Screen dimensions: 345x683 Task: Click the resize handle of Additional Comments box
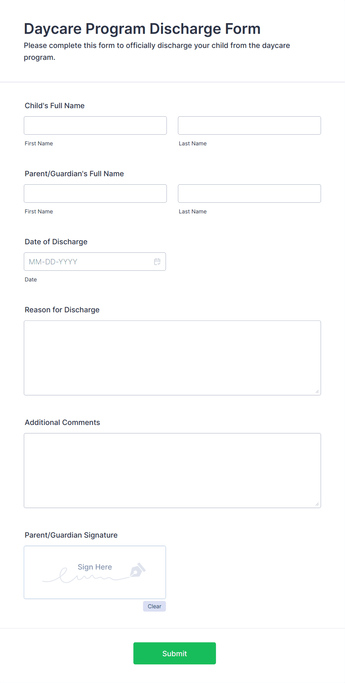click(318, 504)
